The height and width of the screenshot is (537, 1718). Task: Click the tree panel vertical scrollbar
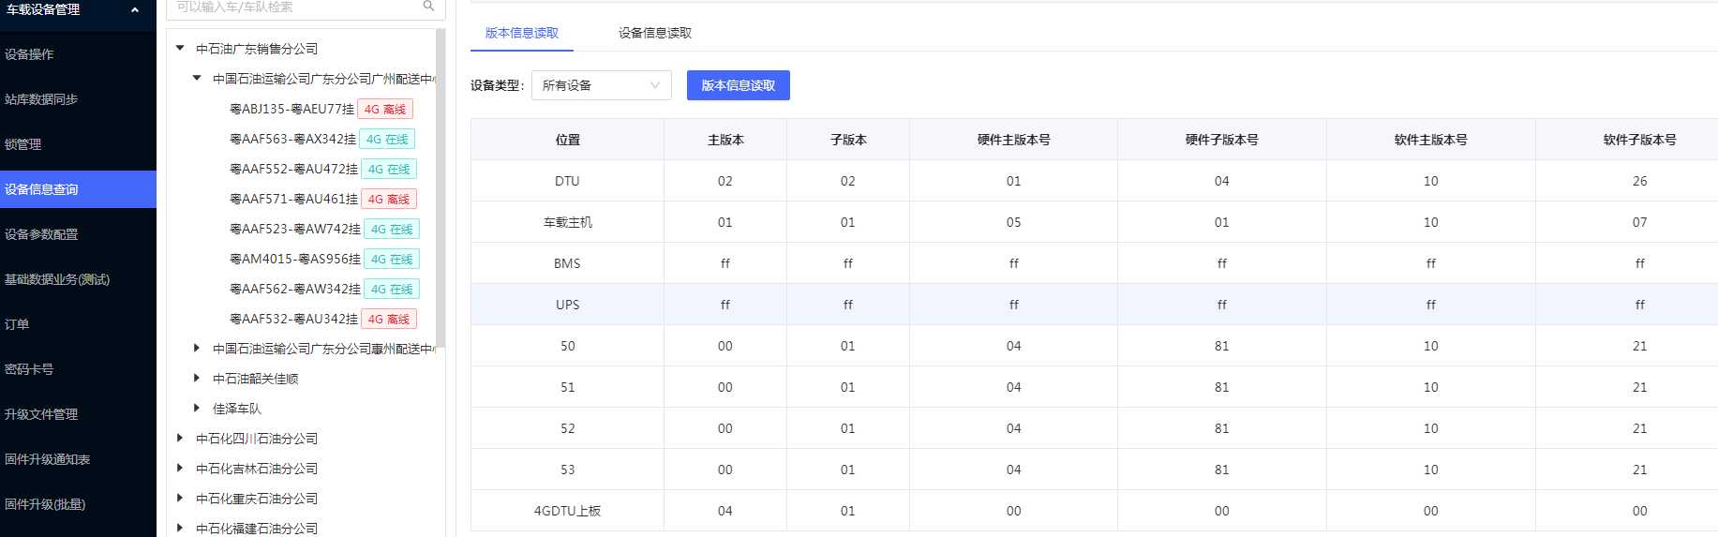coord(441,187)
